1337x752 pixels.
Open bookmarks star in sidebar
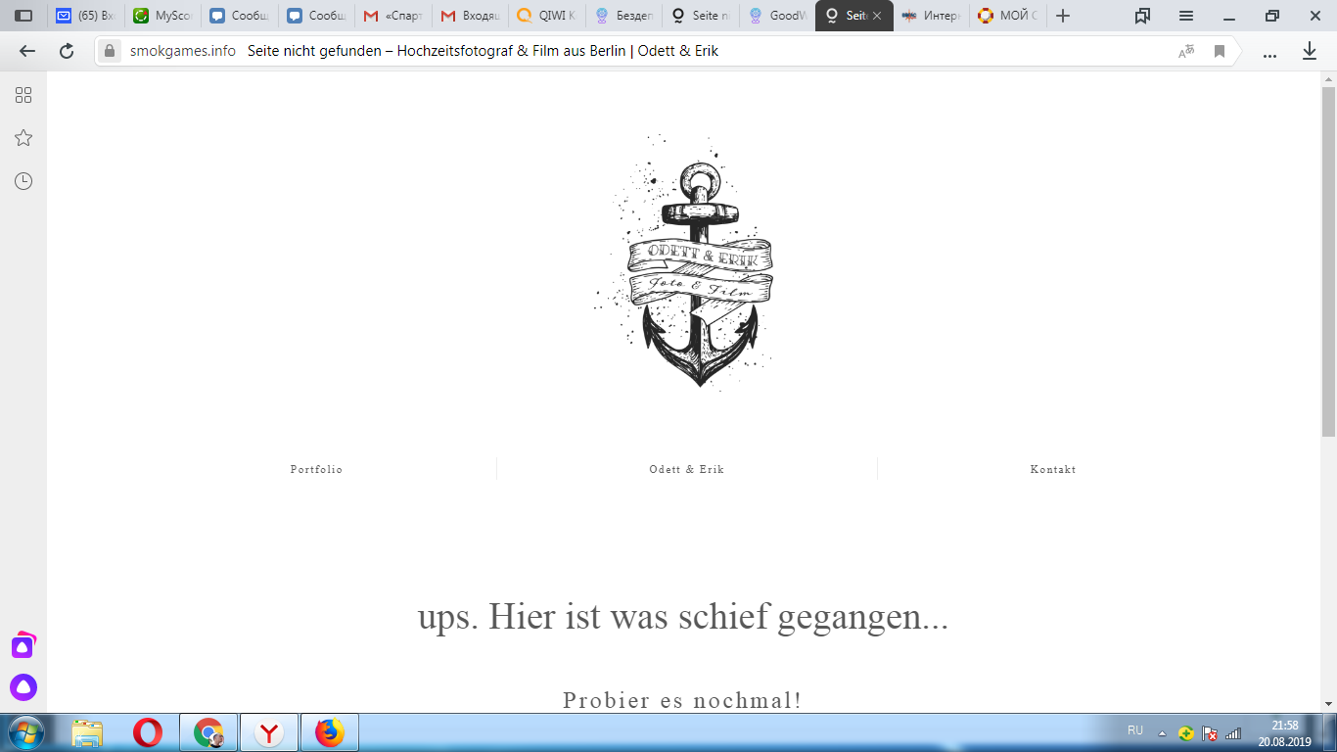click(x=23, y=138)
